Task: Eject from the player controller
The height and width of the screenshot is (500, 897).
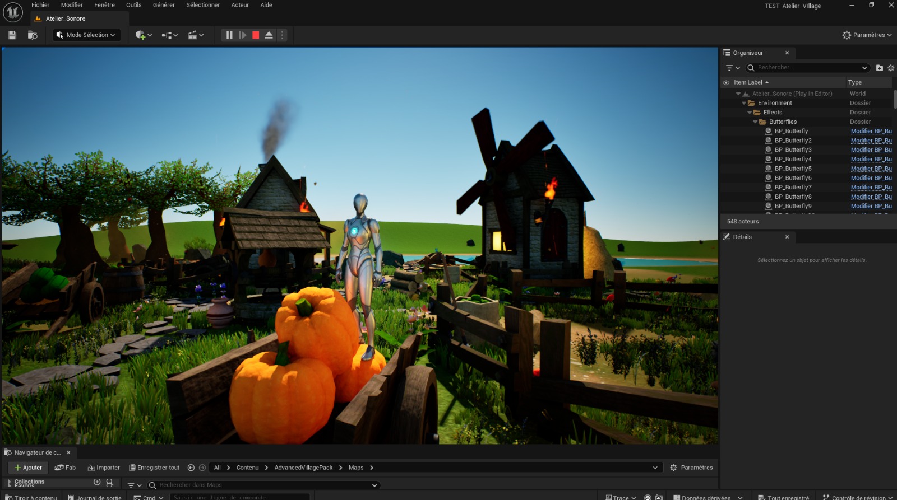Action: (269, 35)
